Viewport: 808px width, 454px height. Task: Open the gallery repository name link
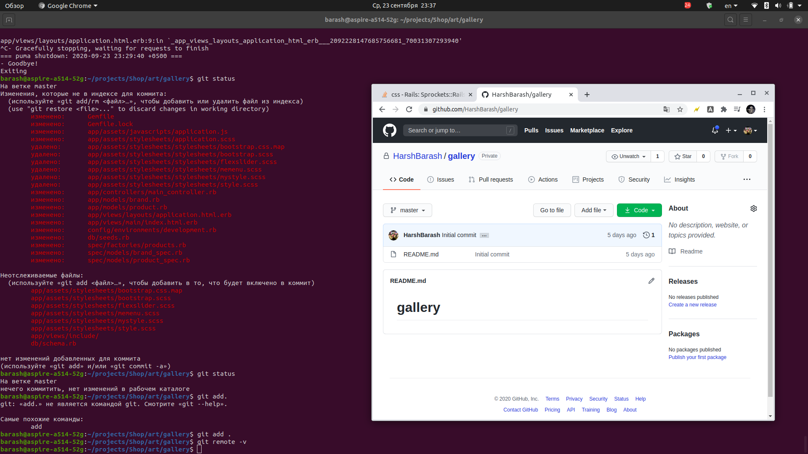click(x=461, y=156)
